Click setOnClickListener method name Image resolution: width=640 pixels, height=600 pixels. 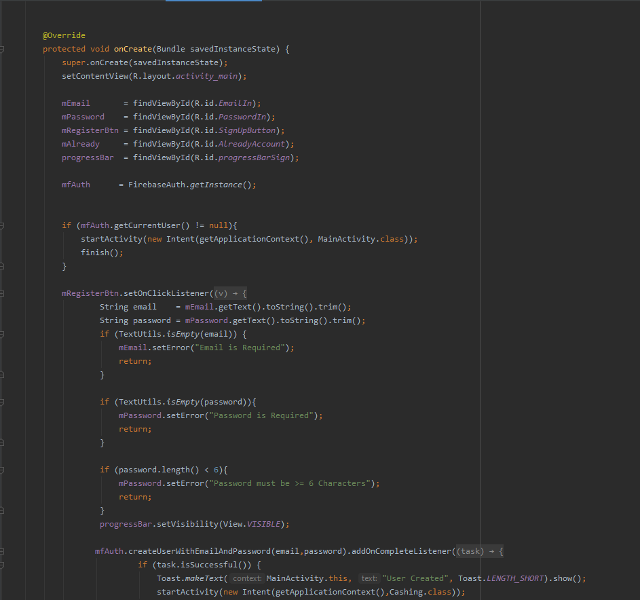166,293
